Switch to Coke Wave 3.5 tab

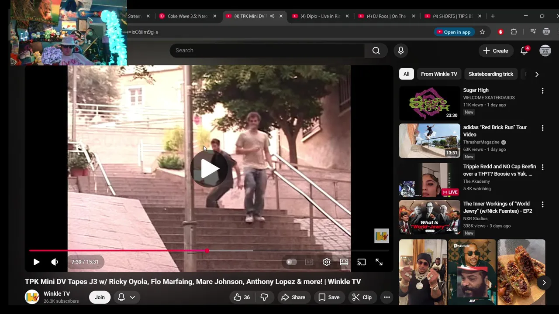pos(188,16)
